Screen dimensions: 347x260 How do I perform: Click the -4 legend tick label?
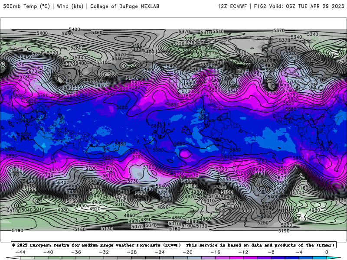pyautogui.click(x=299, y=252)
